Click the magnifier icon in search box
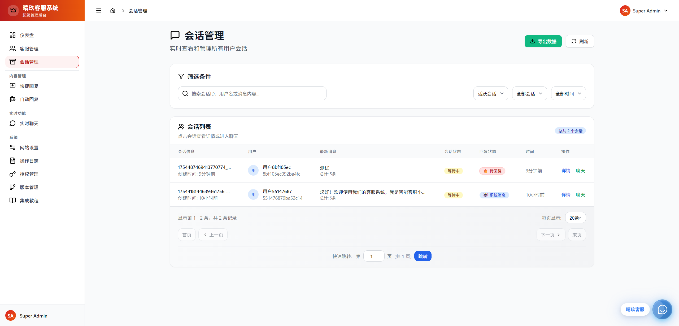This screenshot has height=326, width=679. [185, 94]
